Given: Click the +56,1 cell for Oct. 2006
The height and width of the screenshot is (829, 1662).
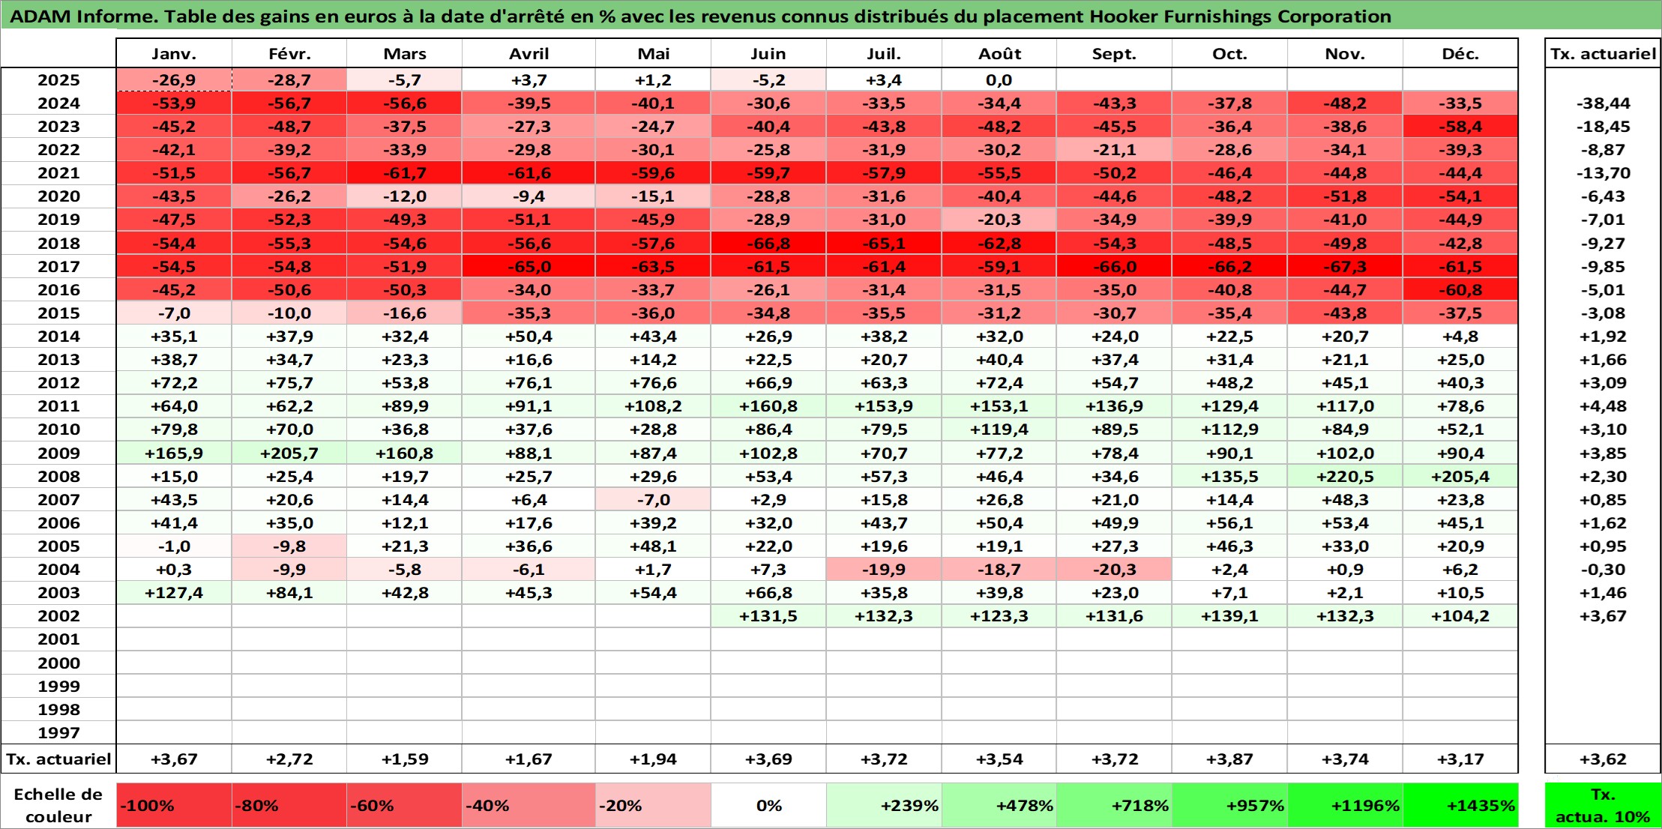Looking at the screenshot, I should pyautogui.click(x=1229, y=522).
